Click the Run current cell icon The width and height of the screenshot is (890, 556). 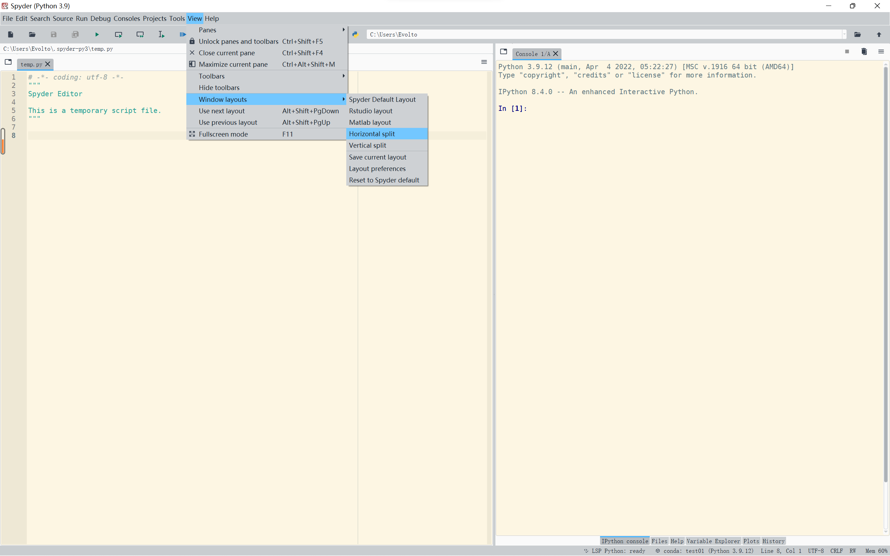pos(119,34)
